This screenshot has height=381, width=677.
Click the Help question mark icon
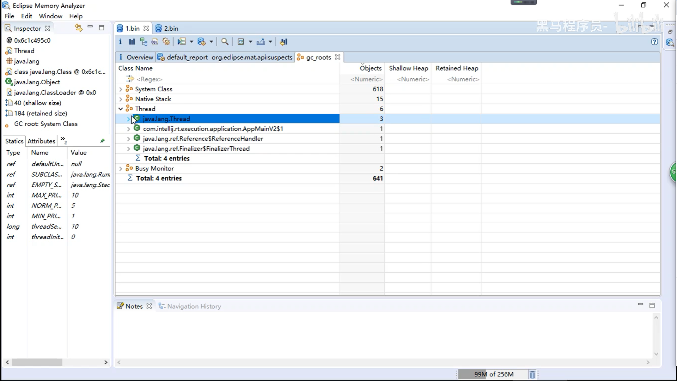pos(654,42)
